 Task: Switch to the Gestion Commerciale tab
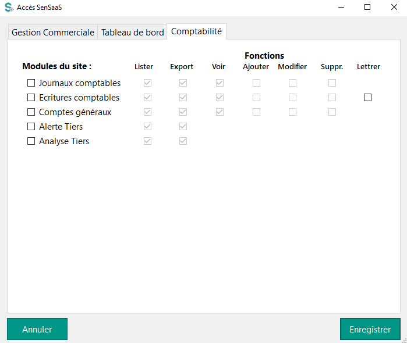point(52,33)
